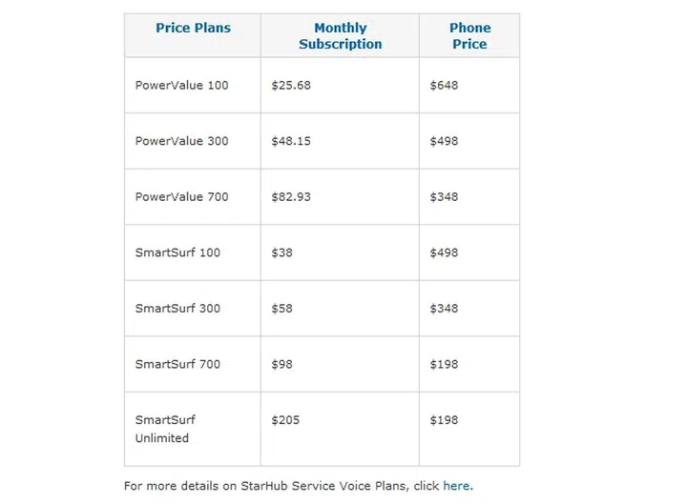The image size is (687, 504).
Task: Click the $82.93 monthly subscription value
Action: point(291,197)
